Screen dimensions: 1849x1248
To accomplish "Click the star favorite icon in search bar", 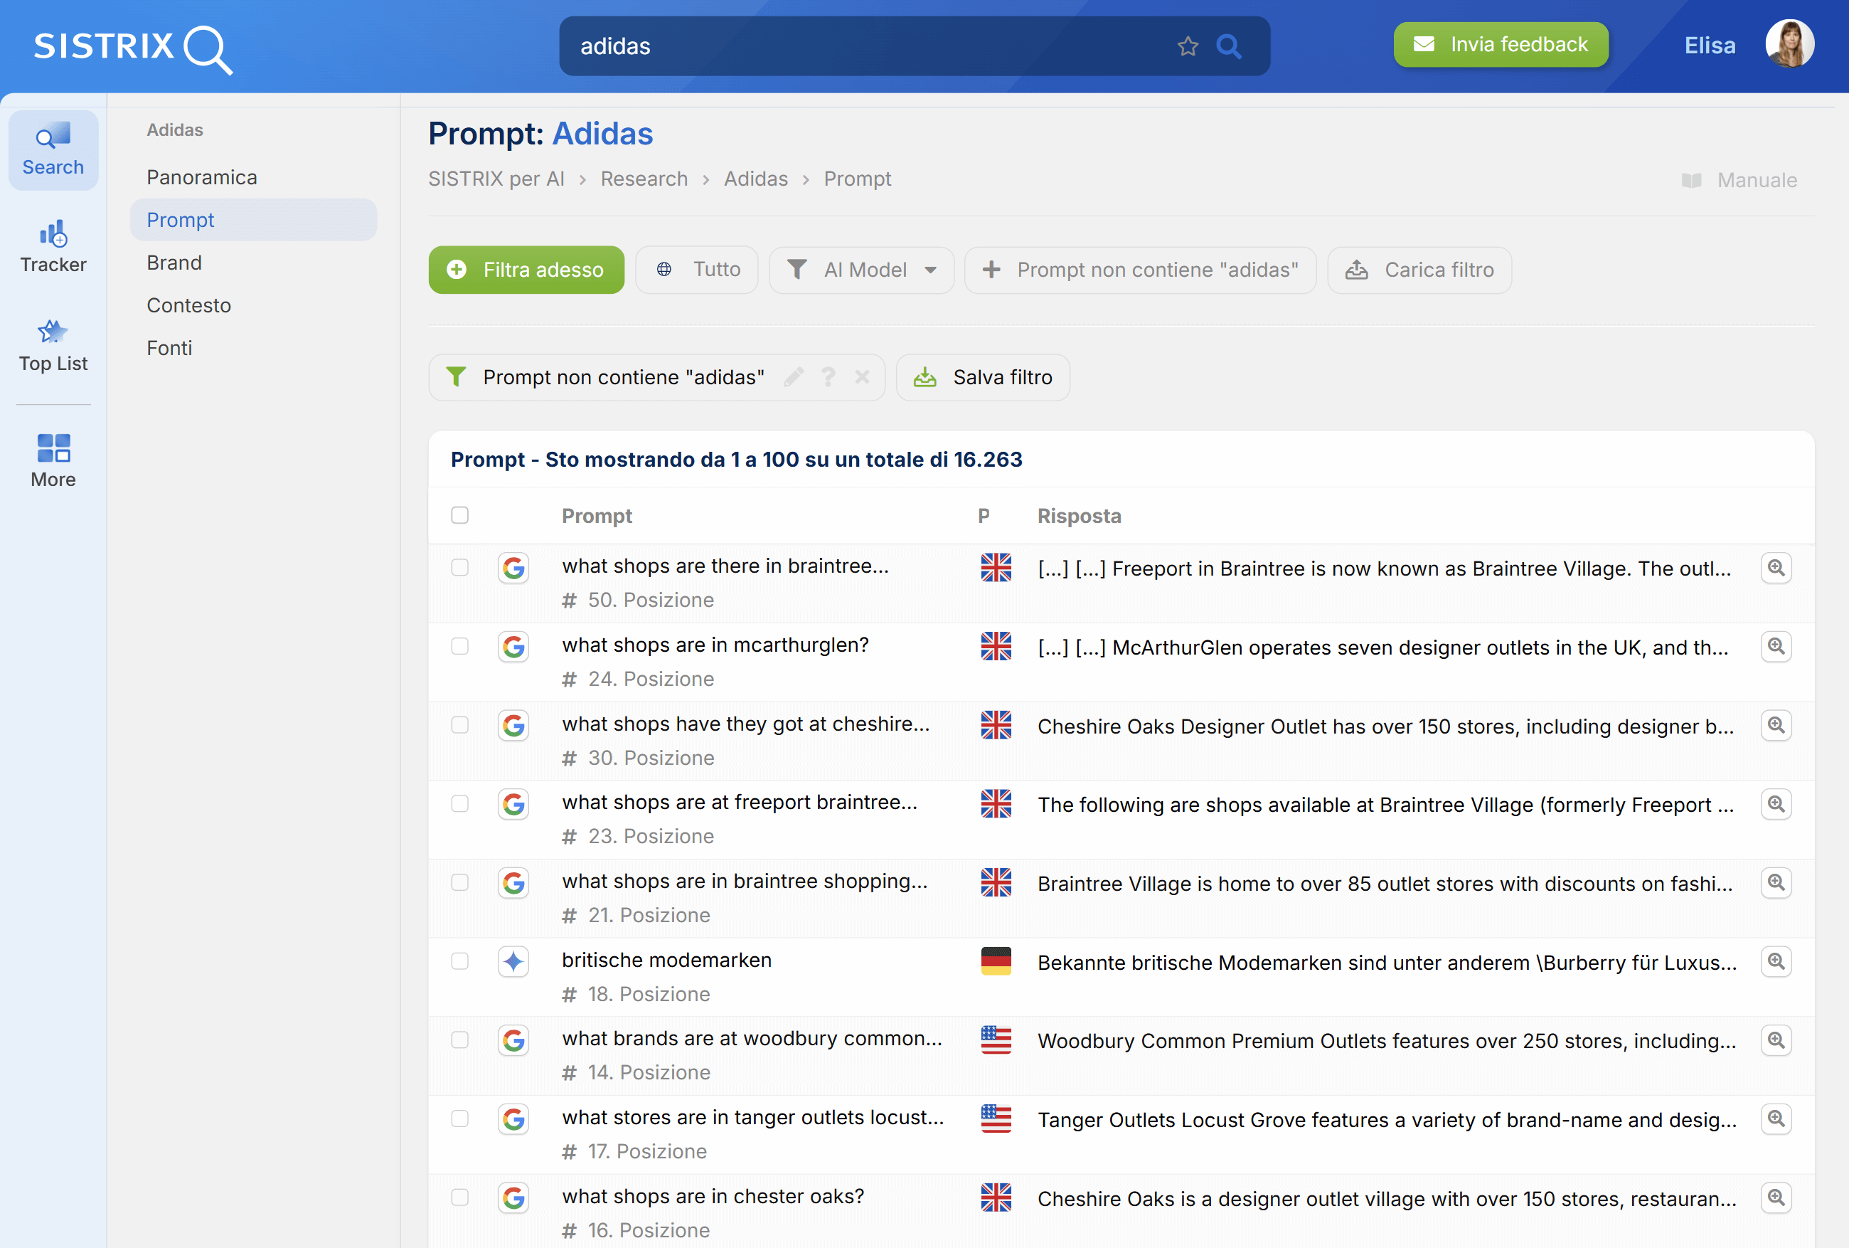I will click(x=1188, y=46).
